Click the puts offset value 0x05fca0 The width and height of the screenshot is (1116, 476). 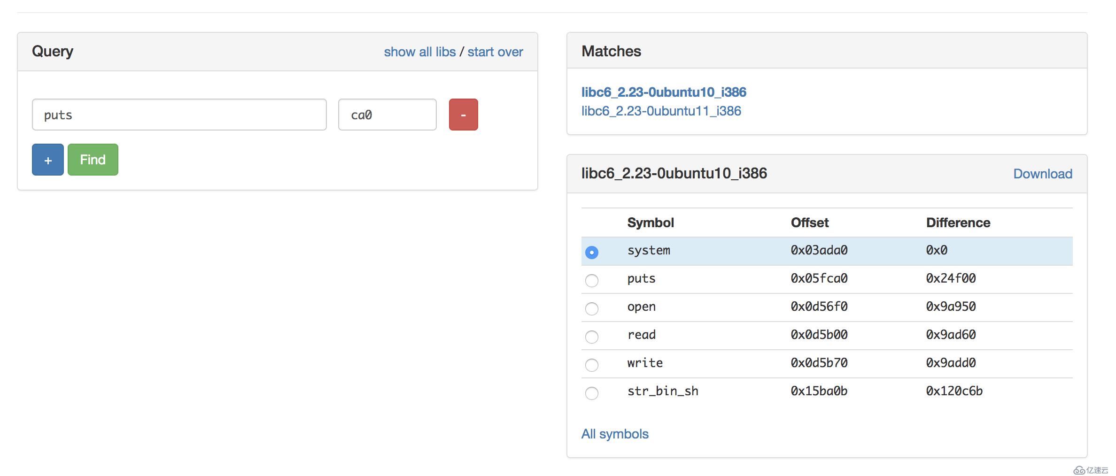point(819,278)
